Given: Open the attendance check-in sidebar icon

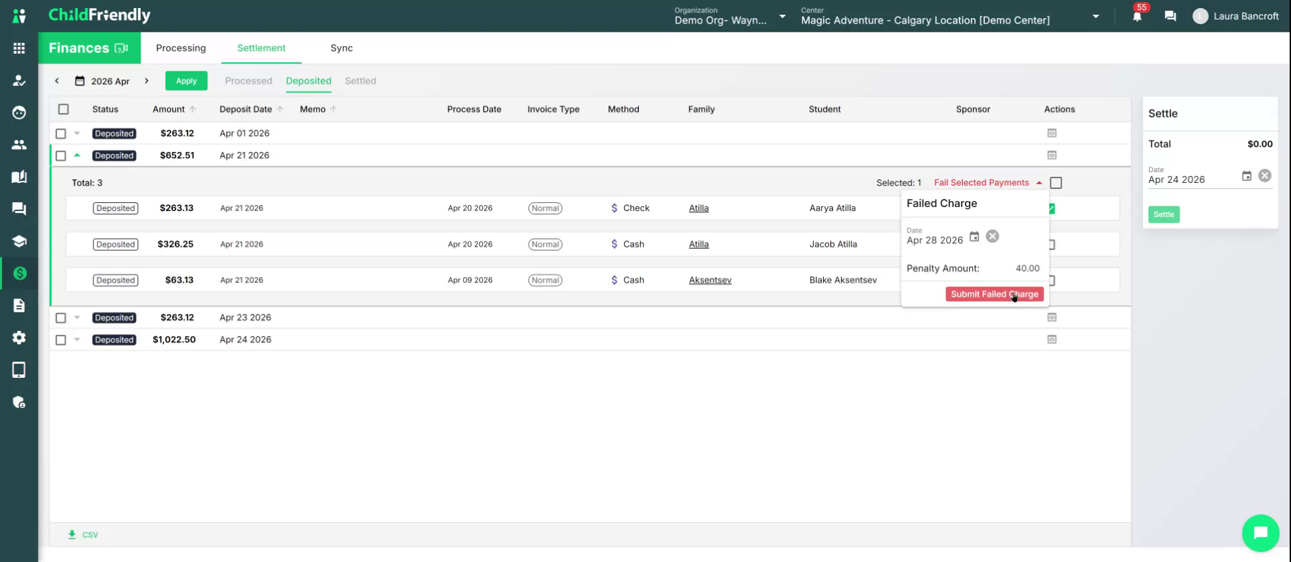Looking at the screenshot, I should coord(19,81).
